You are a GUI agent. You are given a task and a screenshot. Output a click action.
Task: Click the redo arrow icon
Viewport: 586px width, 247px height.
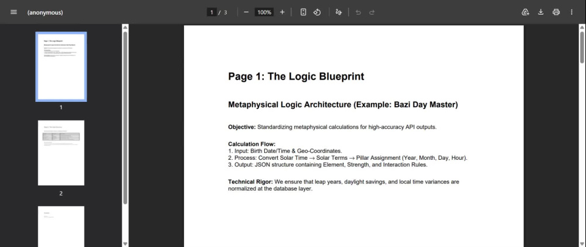click(x=372, y=12)
